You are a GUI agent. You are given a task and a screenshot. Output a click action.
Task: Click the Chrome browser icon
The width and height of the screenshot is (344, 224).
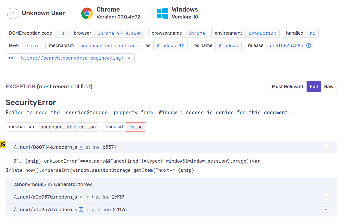click(x=87, y=13)
